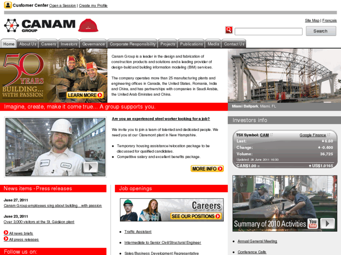341x255 pixels.
Task: Open the Publications tab
Action: 191,44
